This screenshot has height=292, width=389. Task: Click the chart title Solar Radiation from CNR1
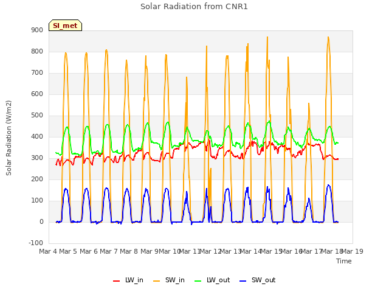(194, 7)
